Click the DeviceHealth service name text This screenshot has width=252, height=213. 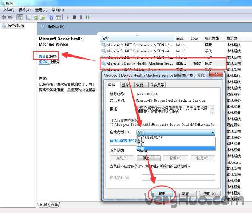pos(147,94)
